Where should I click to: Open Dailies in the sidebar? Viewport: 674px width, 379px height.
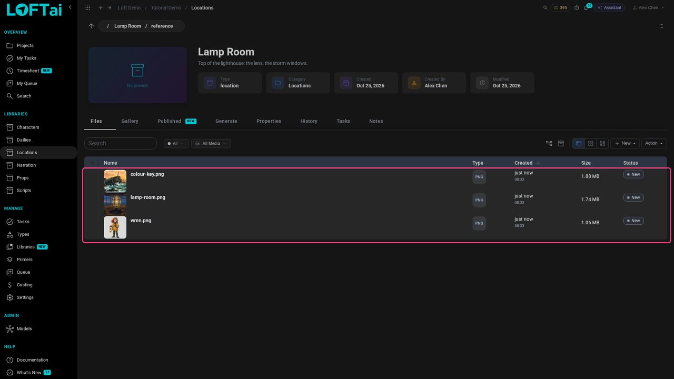pos(38,140)
